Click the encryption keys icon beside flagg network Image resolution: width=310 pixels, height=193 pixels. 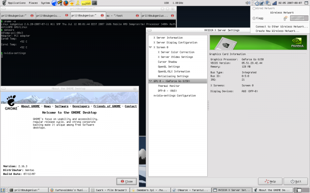click(x=285, y=18)
